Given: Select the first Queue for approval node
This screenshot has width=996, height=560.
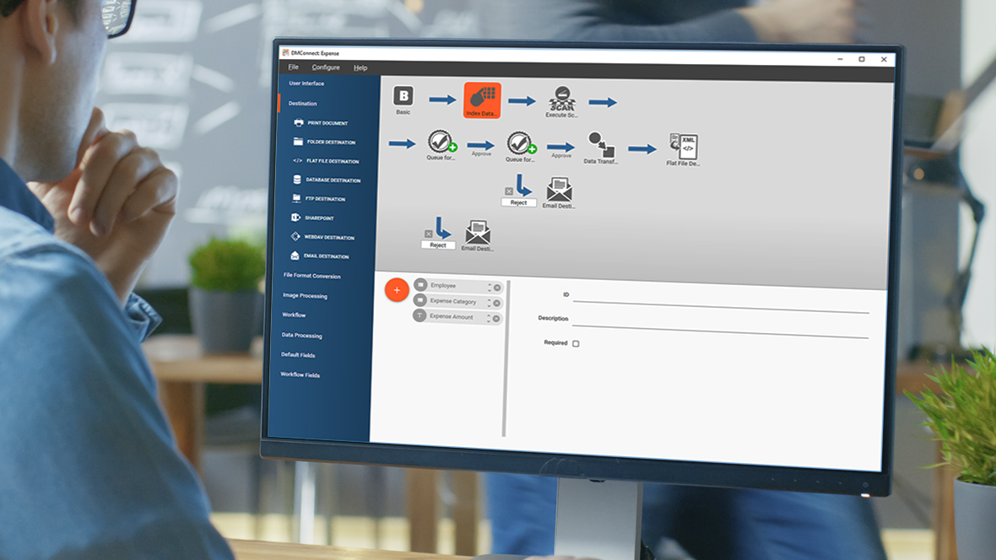Looking at the screenshot, I should [x=441, y=143].
